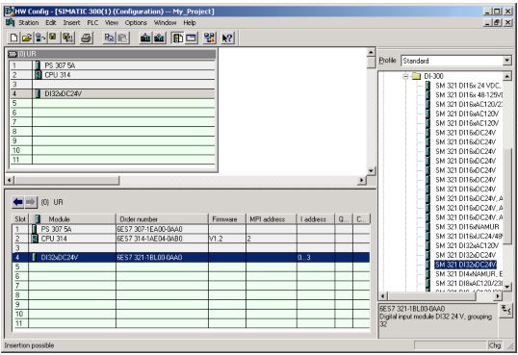518x355 pixels.
Task: Click order number 6ES7 307-1EA00-0AA0
Action: point(149,229)
